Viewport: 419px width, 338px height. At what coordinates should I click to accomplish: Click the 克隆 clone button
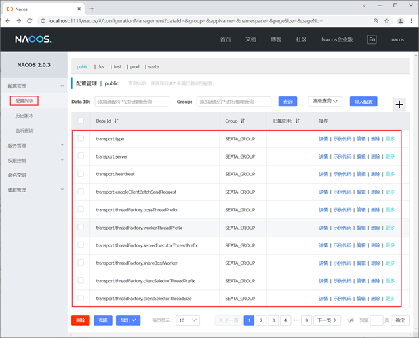tap(103, 320)
